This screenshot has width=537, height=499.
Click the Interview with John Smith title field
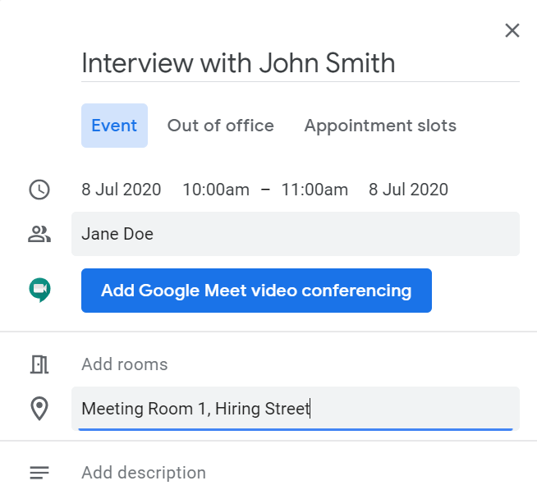tap(301, 63)
